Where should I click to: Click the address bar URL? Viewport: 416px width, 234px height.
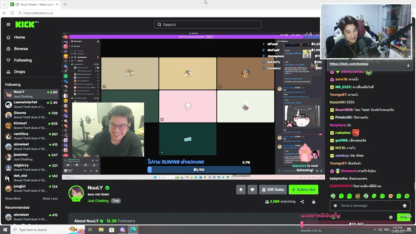tap(38, 13)
